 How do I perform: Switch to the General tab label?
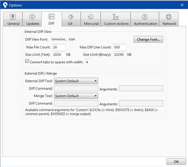point(13,24)
